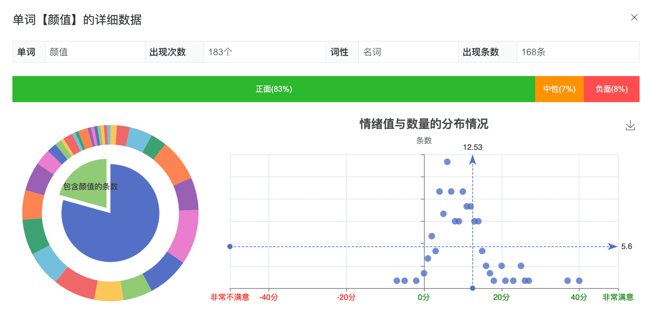Screen dimensions: 652x314
Task: Click the dot at vertical dashed line's base
Action: [x=472, y=288]
